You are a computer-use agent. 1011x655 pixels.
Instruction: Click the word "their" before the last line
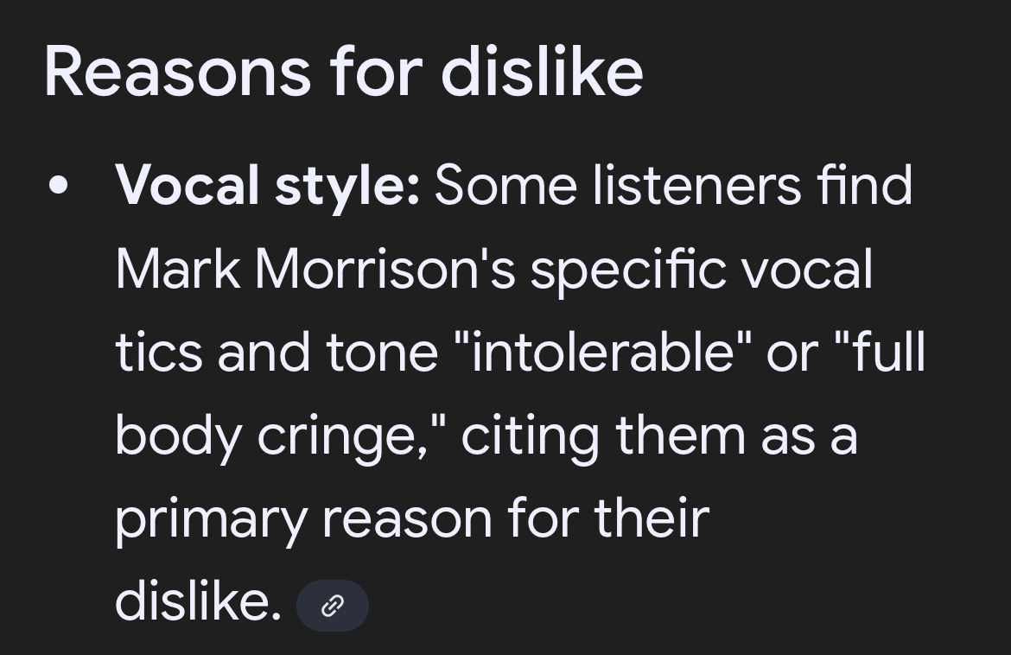click(x=652, y=518)
